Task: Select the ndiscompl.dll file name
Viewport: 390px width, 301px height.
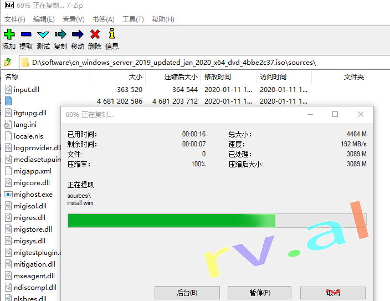Action: point(35,287)
